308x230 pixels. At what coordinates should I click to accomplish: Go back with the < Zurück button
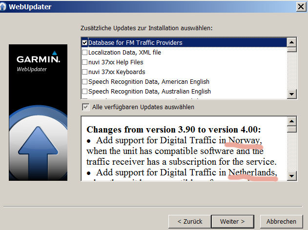pos(190,221)
